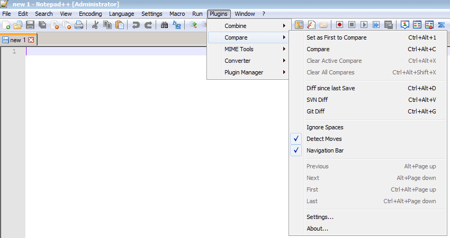The width and height of the screenshot is (450, 238).
Task: Choose SVN Diff
Action: (x=367, y=100)
